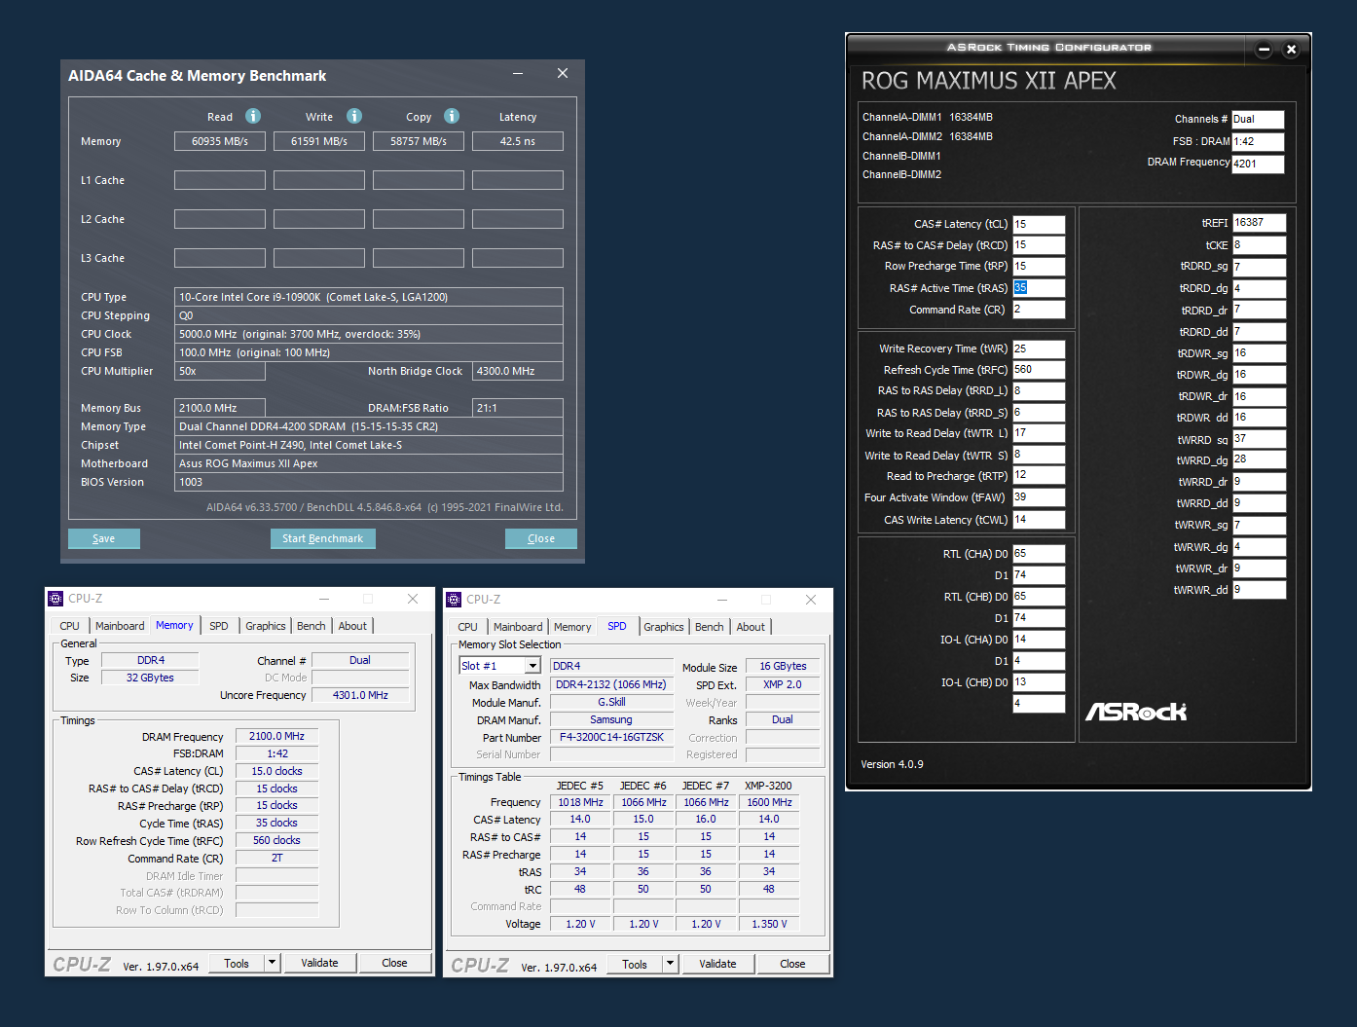Click the IO-L (CHB) D0 value field
This screenshot has width=1357, height=1027.
[x=1039, y=682]
